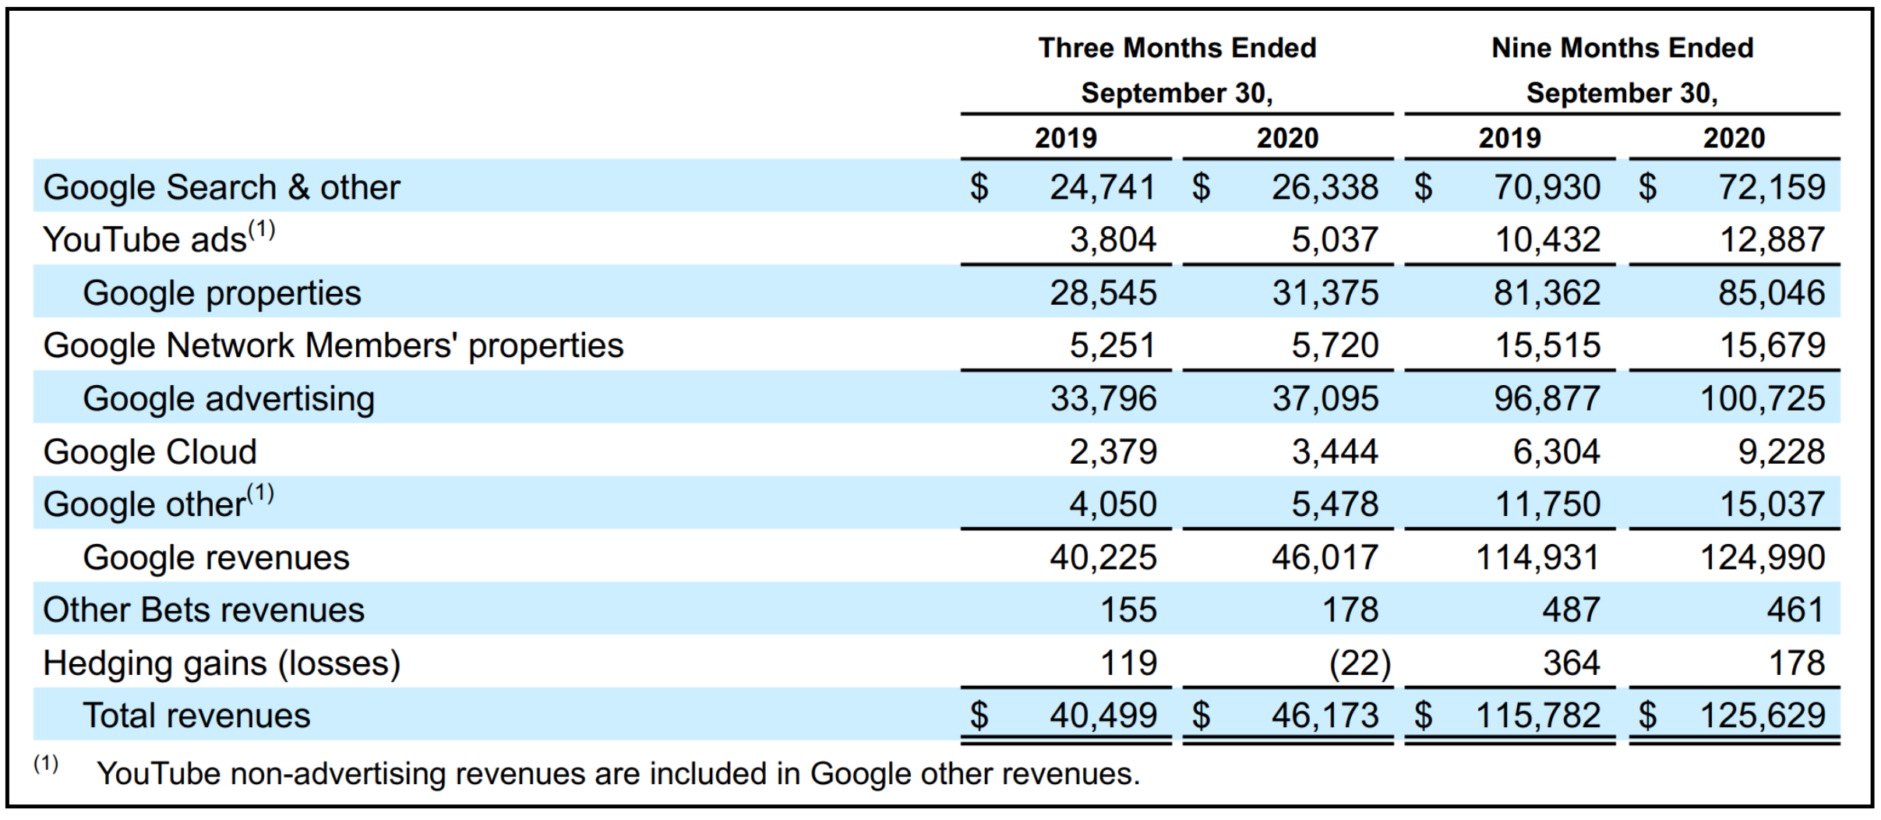Select Other Bets value 155
The width and height of the screenshot is (1881, 820).
click(1128, 610)
